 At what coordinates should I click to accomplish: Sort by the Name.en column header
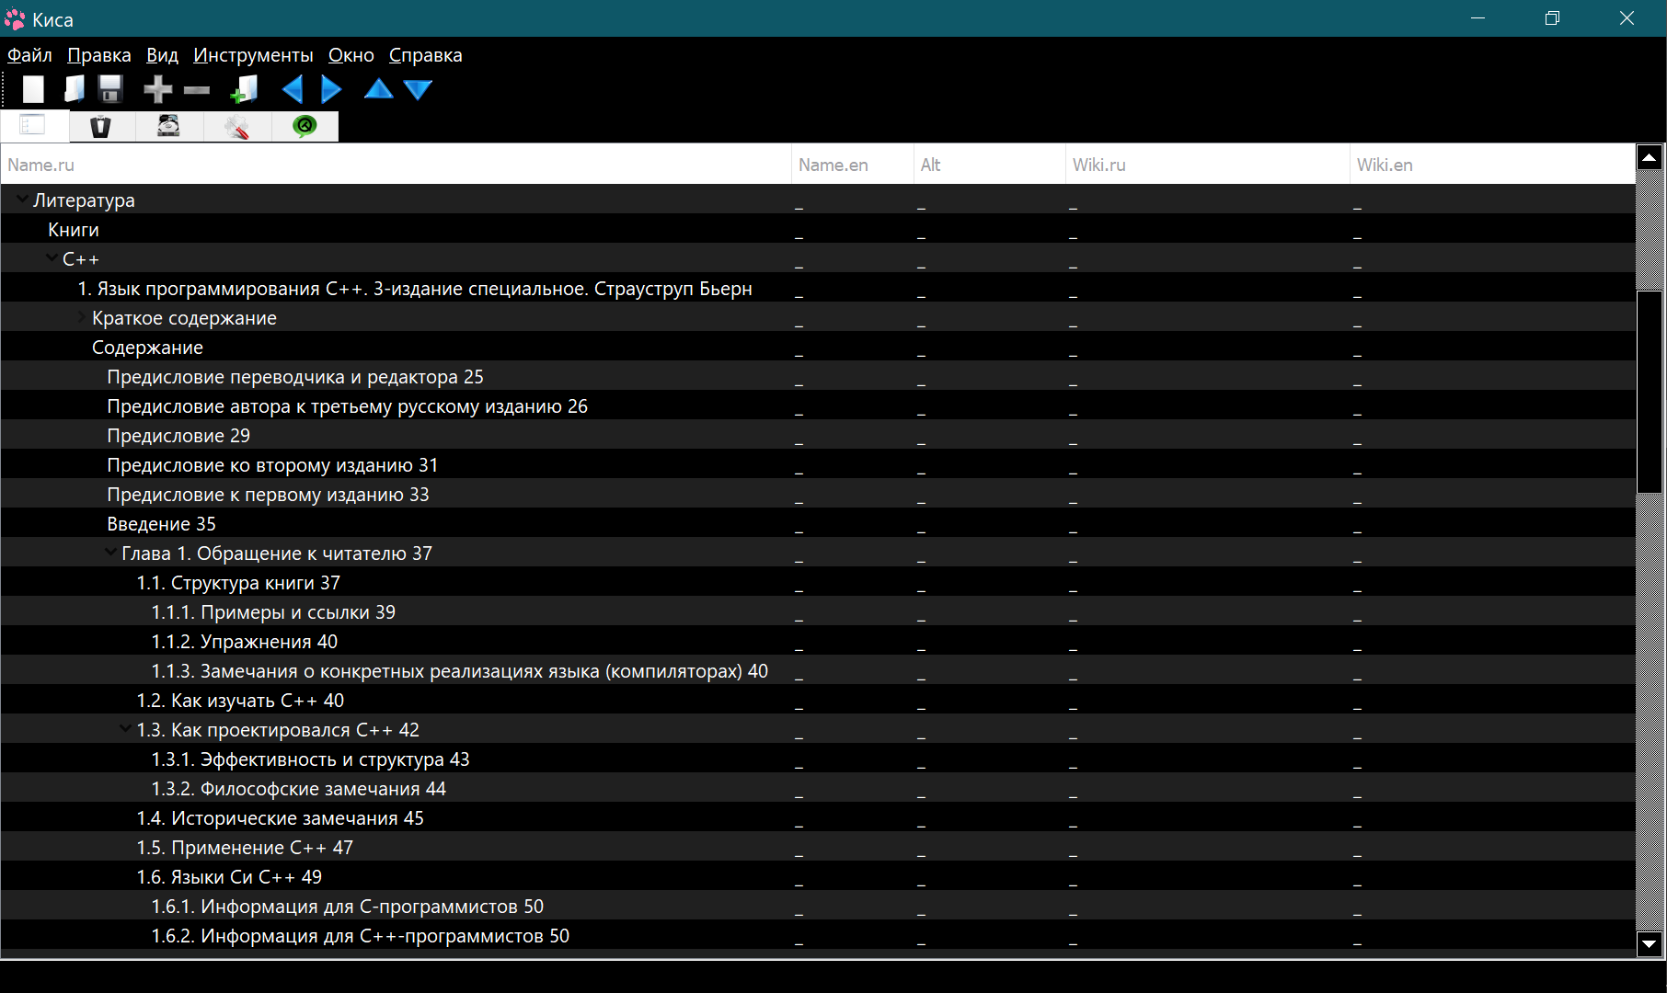852,165
